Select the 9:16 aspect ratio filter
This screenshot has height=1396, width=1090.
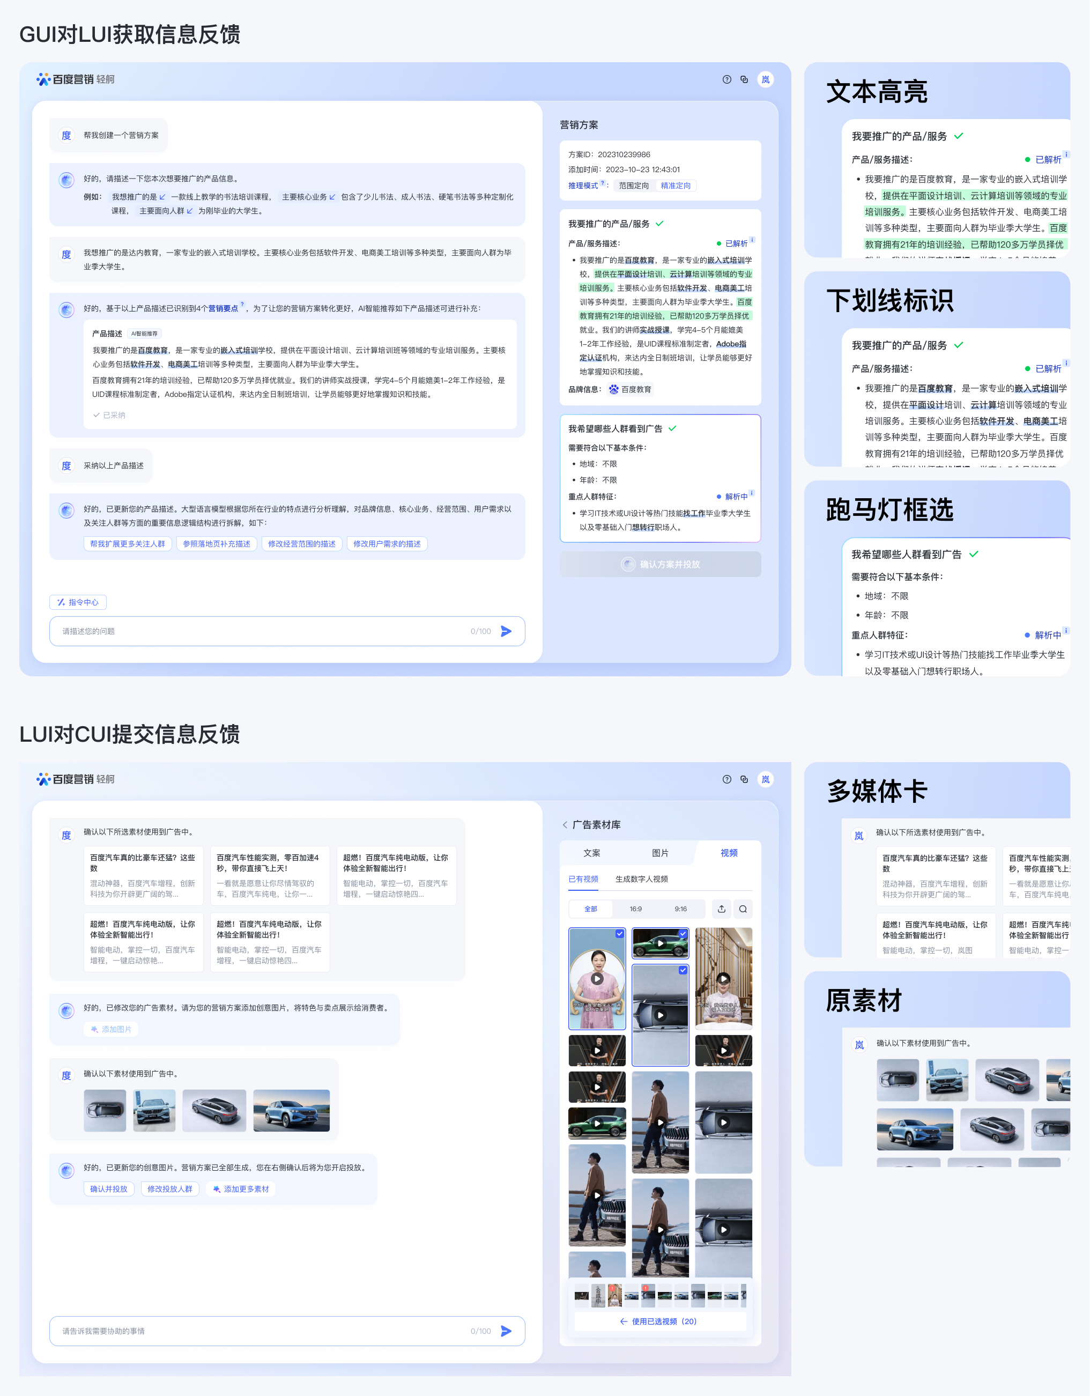[680, 909]
